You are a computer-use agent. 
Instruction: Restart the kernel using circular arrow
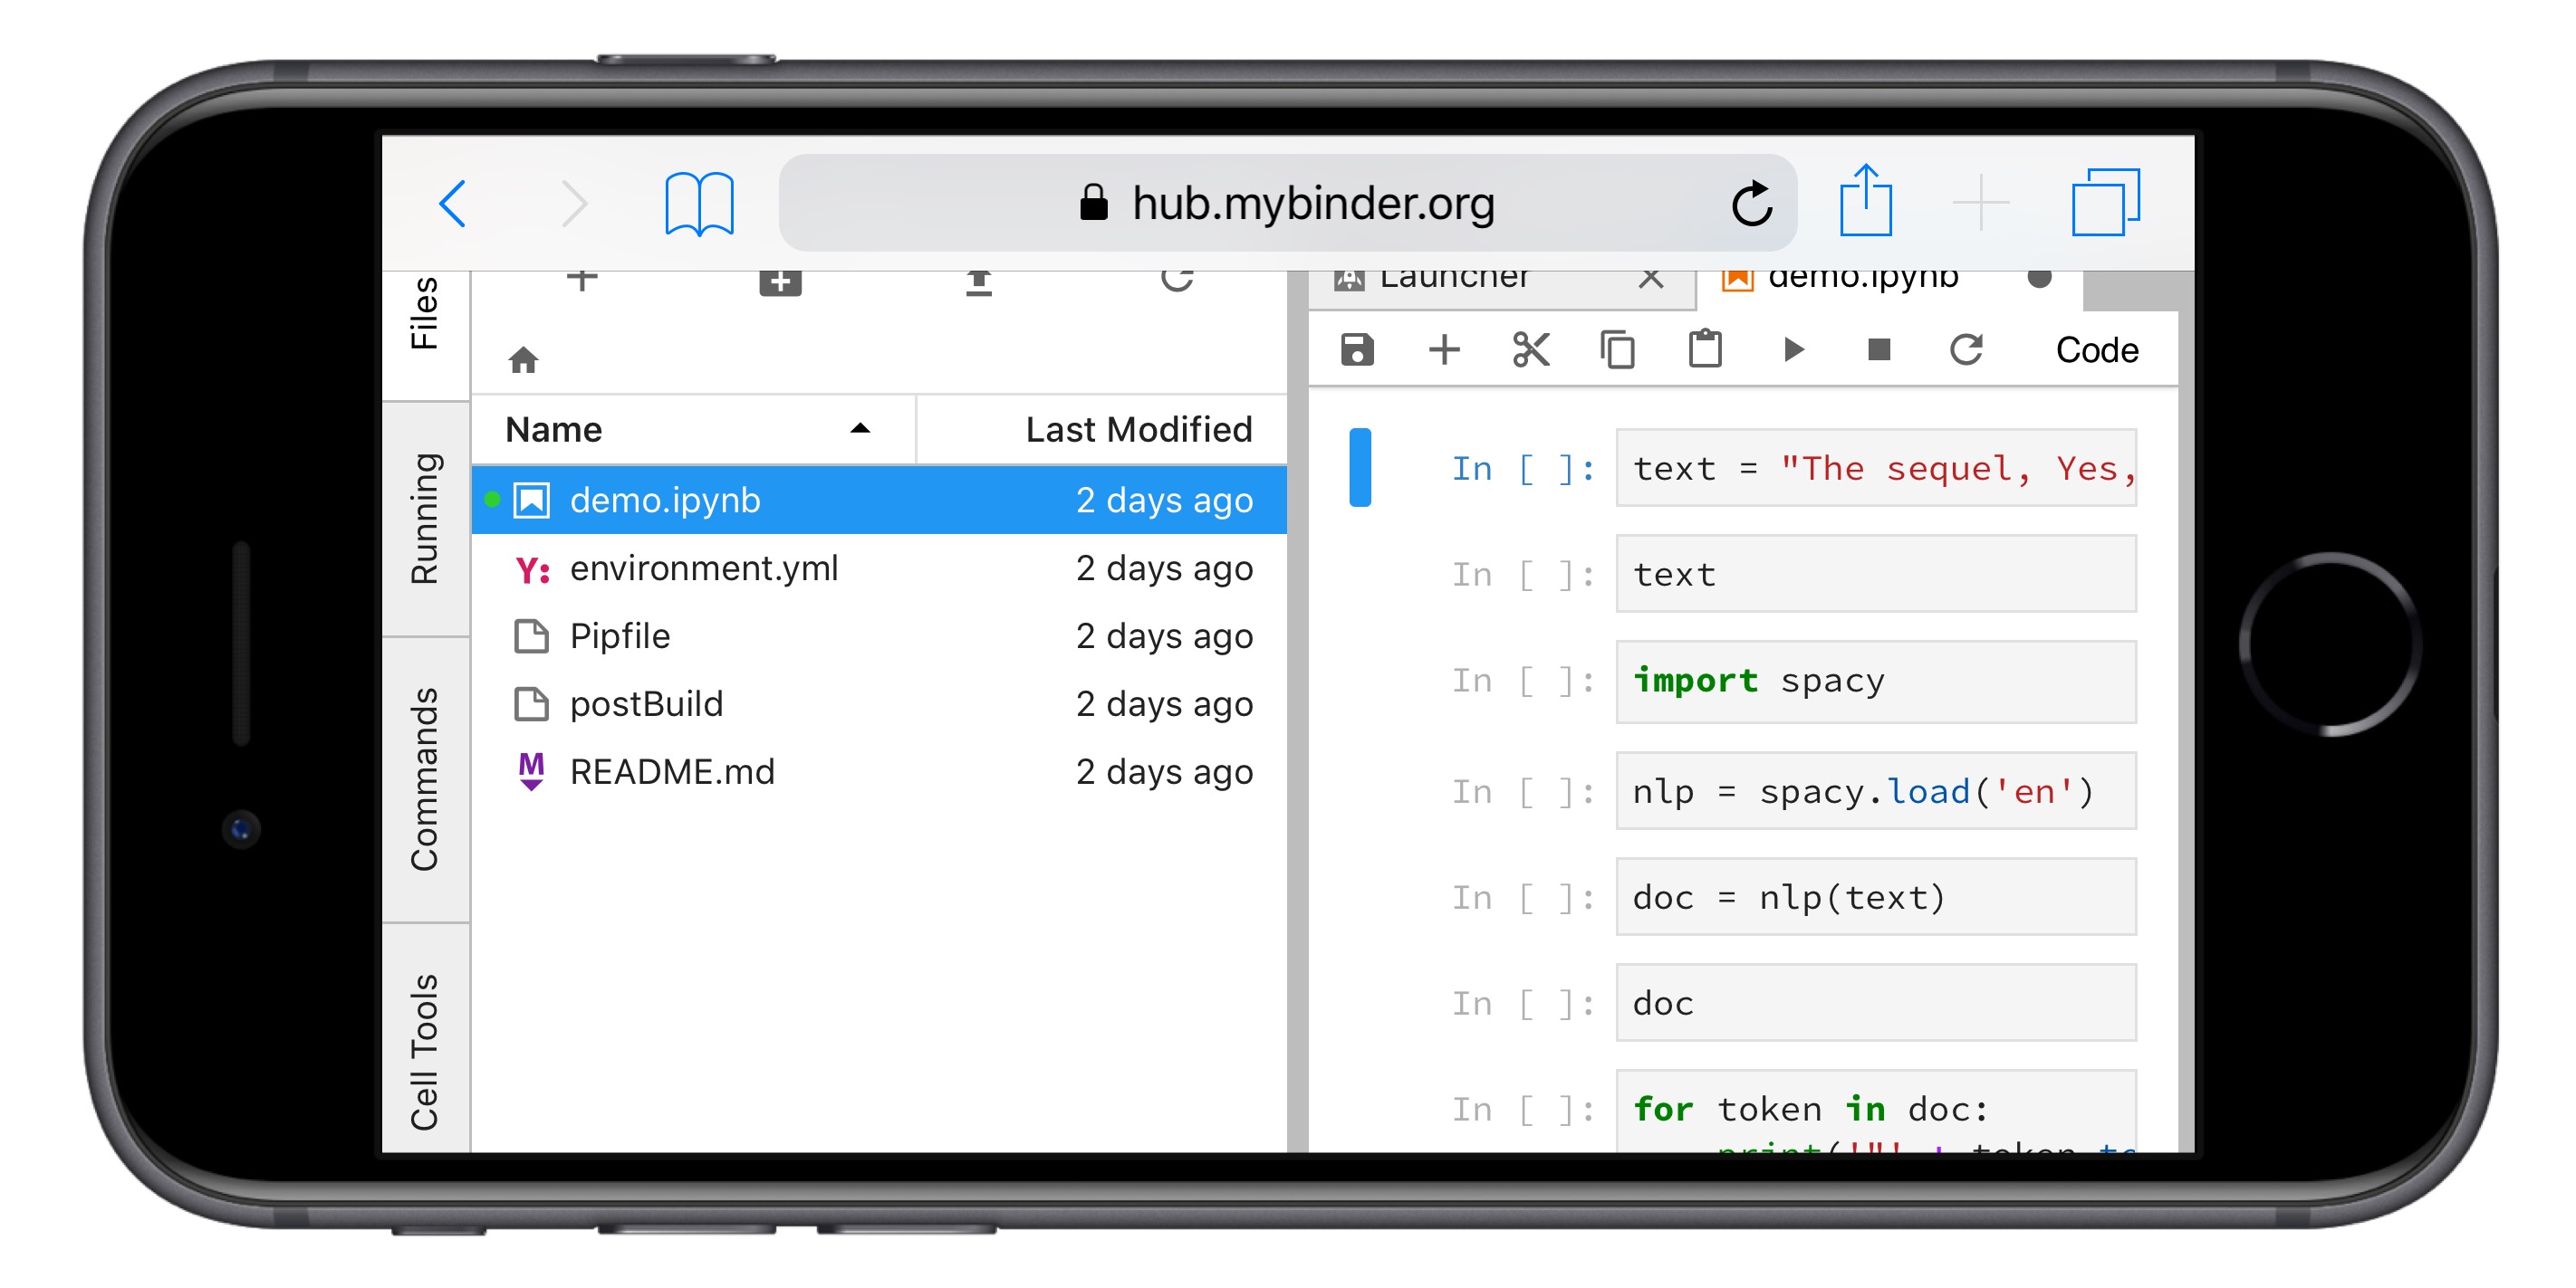(1966, 350)
